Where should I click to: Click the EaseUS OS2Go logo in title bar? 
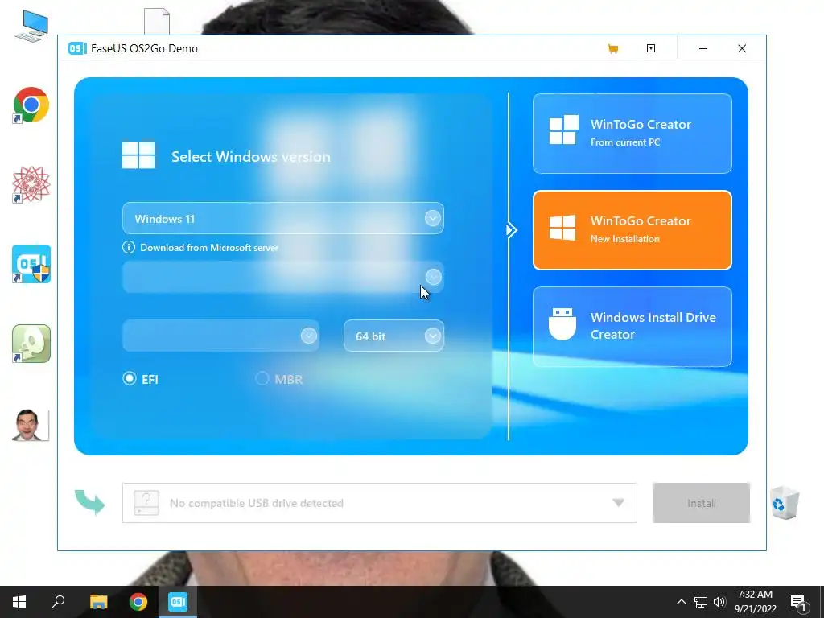point(76,48)
